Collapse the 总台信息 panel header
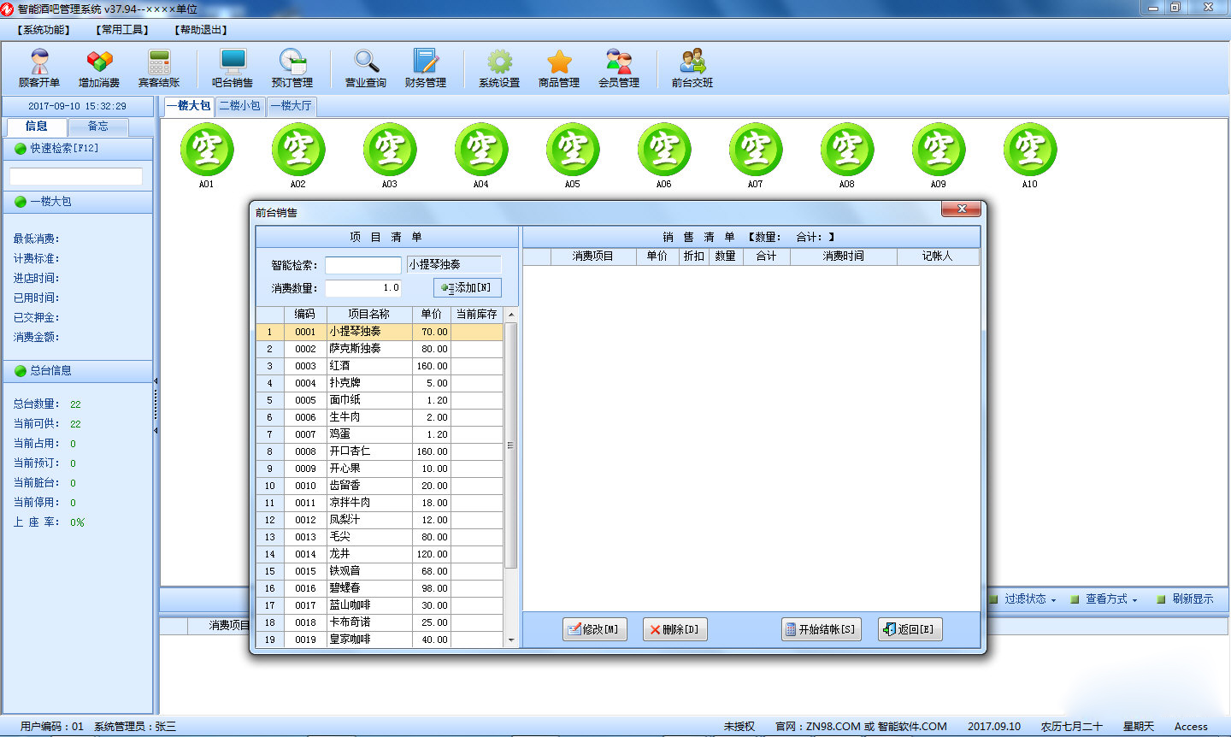 (77, 371)
